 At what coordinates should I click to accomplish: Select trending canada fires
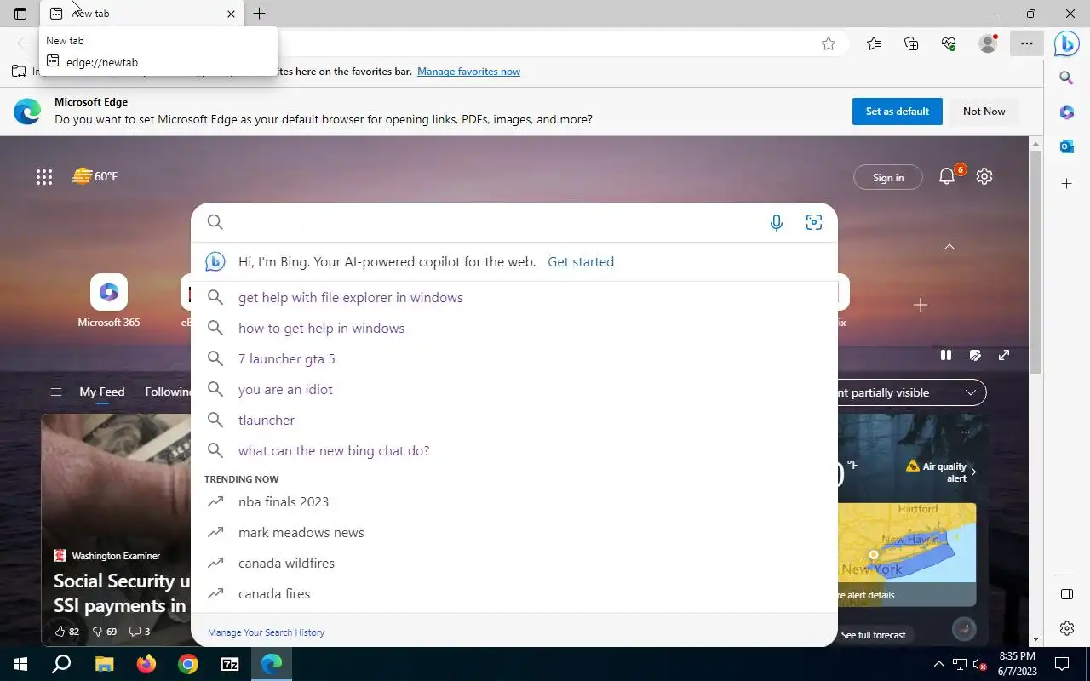point(514,594)
